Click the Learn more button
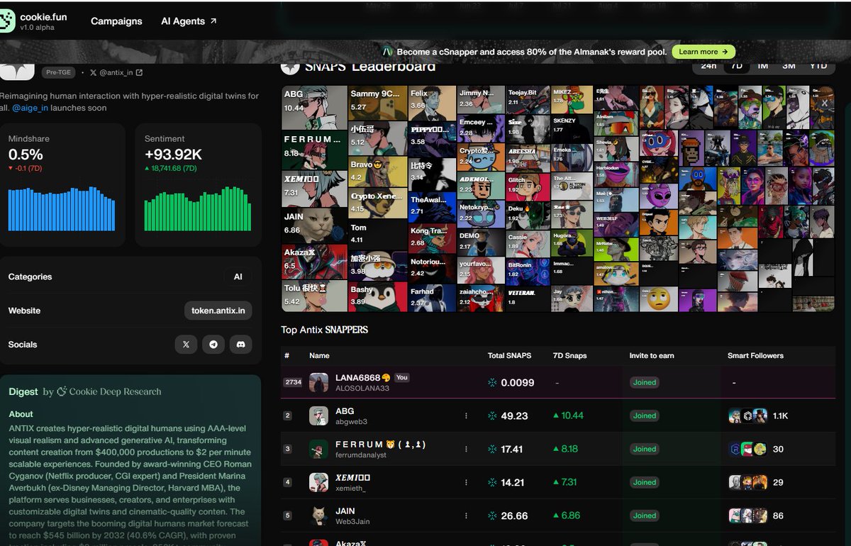This screenshot has width=851, height=546. 703,52
